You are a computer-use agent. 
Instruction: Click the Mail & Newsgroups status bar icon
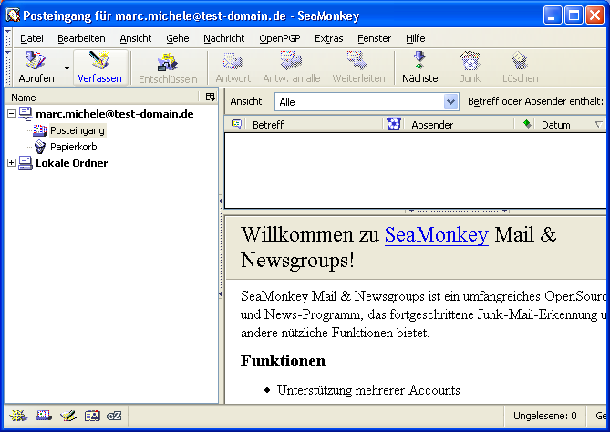click(x=44, y=416)
